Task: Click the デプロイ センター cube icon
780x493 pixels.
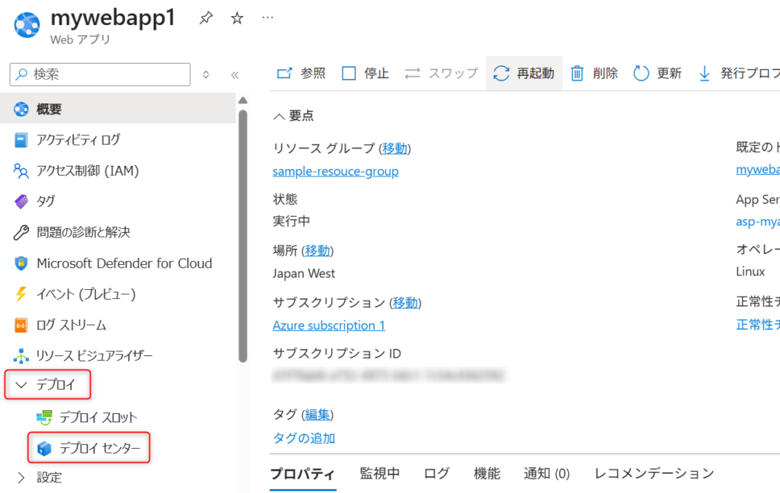Action: point(44,448)
